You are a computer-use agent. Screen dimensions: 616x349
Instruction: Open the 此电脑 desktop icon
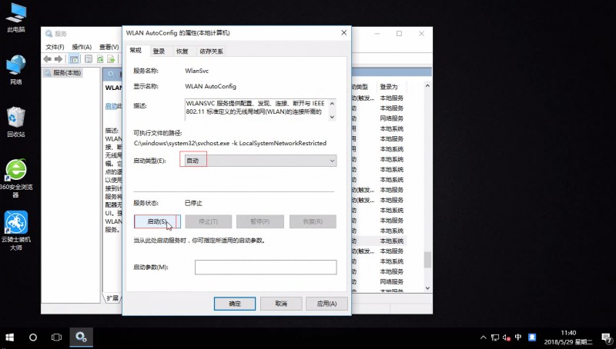(16, 18)
